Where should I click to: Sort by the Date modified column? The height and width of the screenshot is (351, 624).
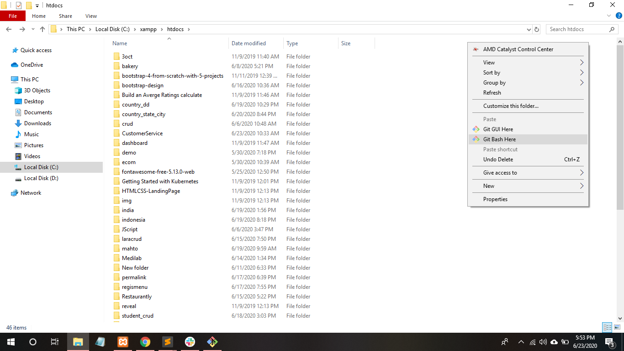tap(249, 43)
